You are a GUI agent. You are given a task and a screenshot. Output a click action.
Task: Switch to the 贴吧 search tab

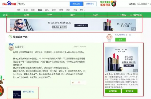(x=33, y=10)
